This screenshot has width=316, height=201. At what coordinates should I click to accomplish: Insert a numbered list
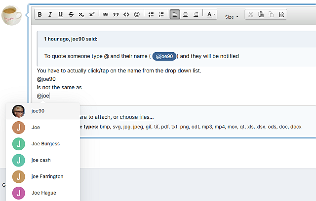161,14
